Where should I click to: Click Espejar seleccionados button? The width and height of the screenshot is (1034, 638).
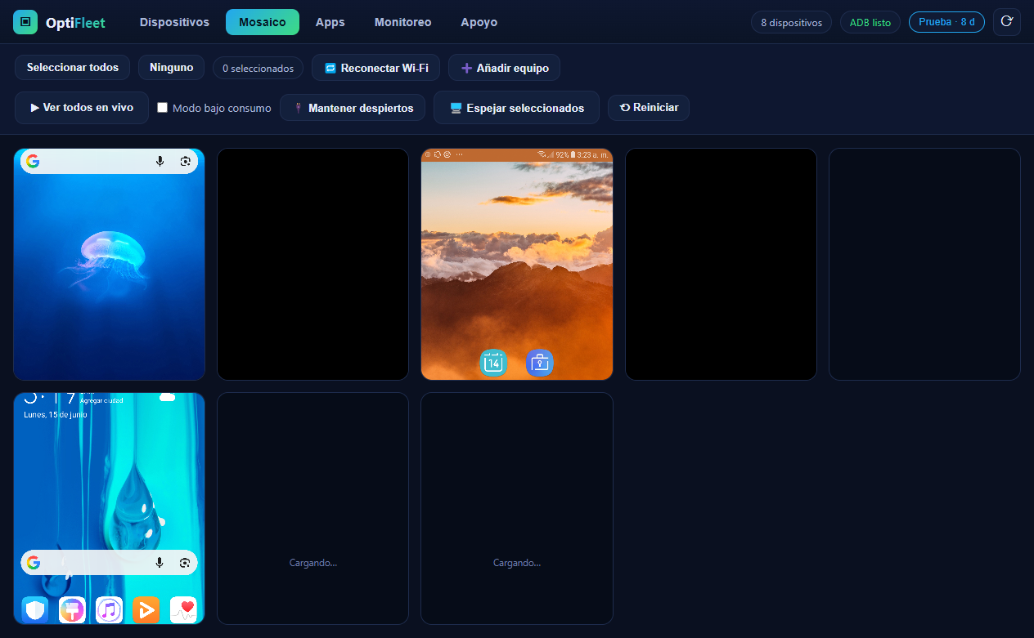(516, 108)
